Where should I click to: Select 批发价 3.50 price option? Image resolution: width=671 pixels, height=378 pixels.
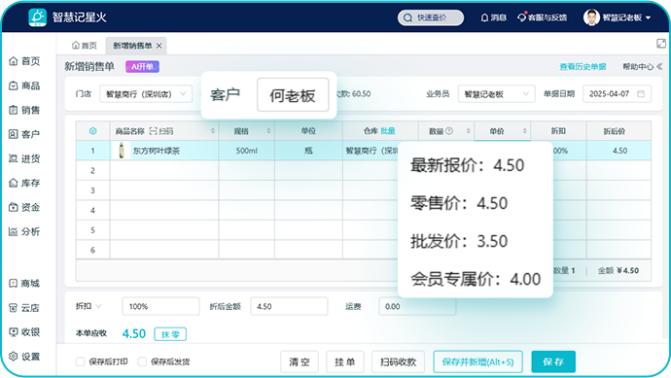pos(459,241)
